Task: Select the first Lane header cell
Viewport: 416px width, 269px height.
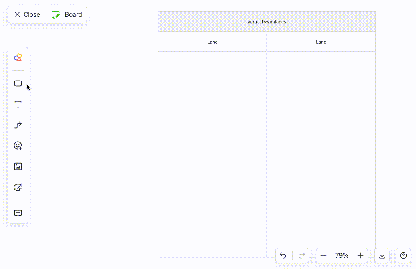Action: 212,42
